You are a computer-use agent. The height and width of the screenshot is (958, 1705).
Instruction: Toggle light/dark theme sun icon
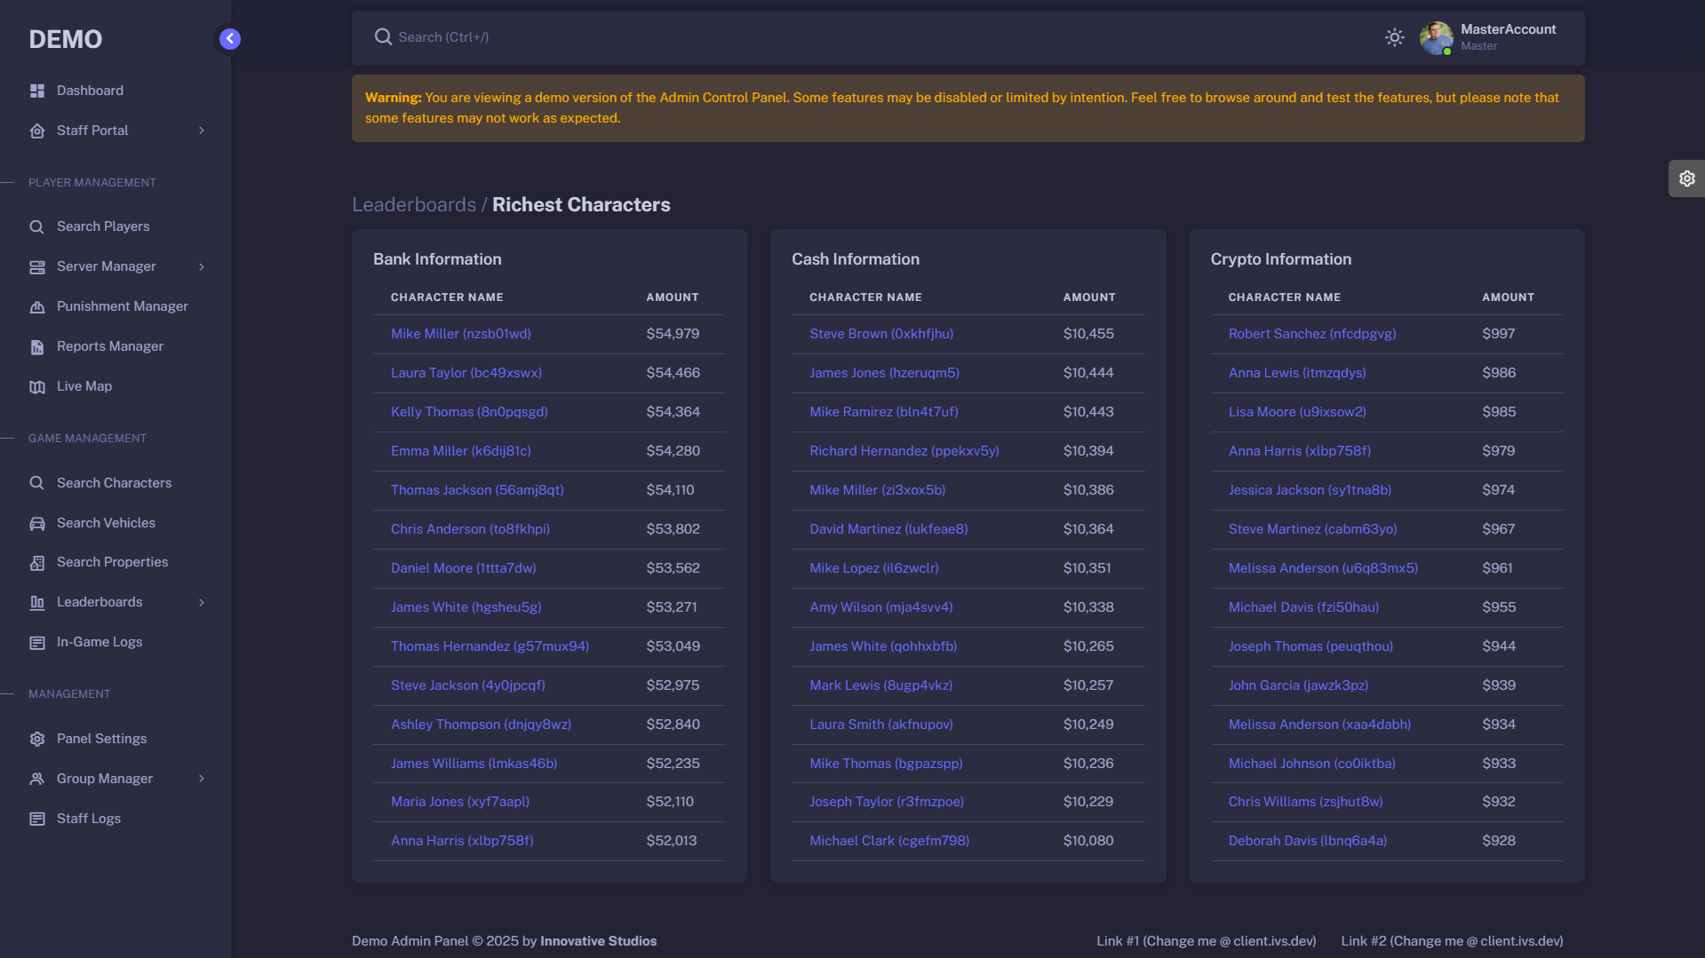click(1394, 37)
